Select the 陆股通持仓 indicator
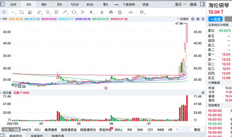Image resolution: width=232 pixels, height=137 pixels. (x=88, y=130)
